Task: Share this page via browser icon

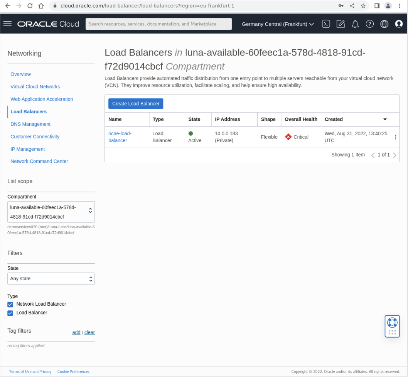Action: 352,6
